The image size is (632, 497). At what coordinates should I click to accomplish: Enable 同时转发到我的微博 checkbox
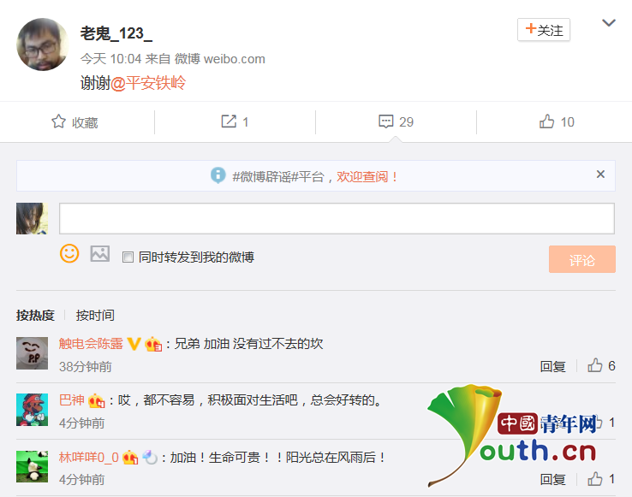(x=128, y=257)
